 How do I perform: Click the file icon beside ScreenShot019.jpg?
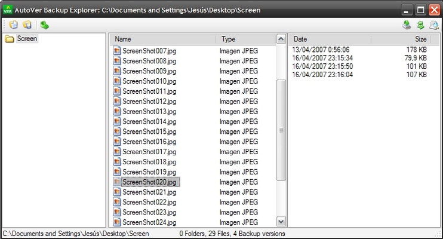pos(117,171)
